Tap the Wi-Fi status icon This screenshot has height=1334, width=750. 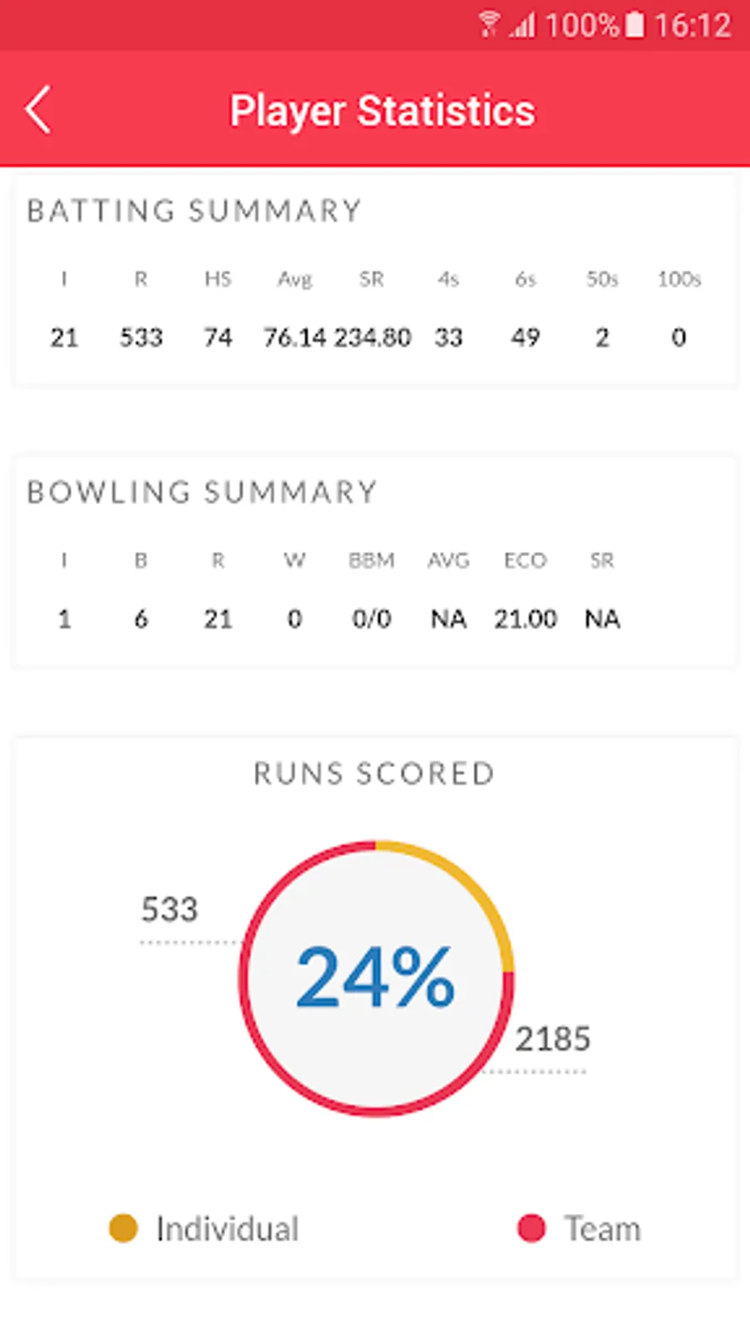[x=489, y=24]
